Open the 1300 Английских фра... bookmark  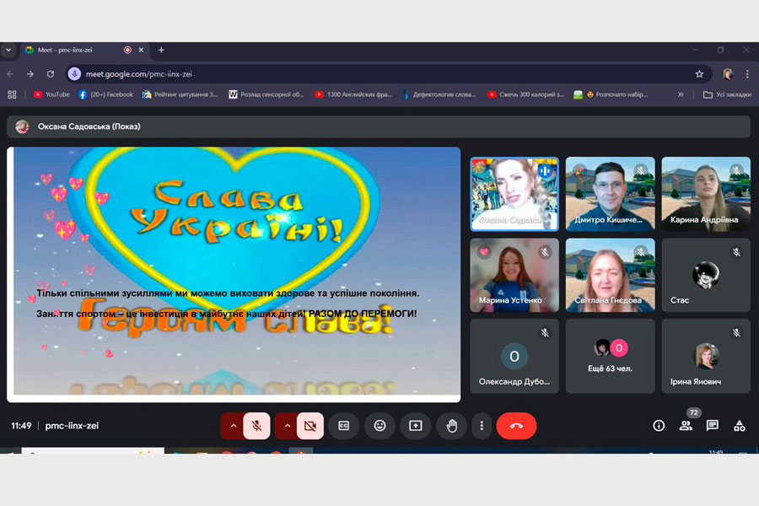click(x=353, y=94)
